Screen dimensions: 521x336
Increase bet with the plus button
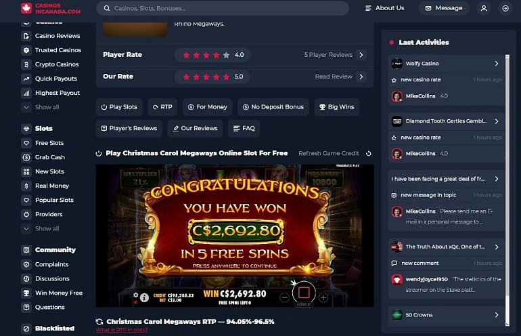[323, 297]
